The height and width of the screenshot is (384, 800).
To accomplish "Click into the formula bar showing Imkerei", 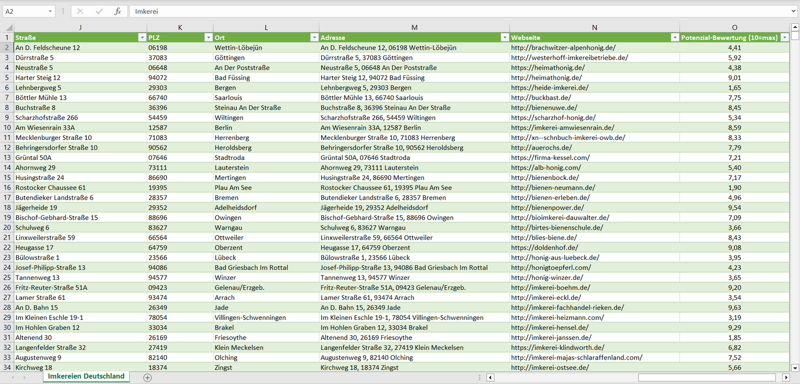I will pos(443,11).
